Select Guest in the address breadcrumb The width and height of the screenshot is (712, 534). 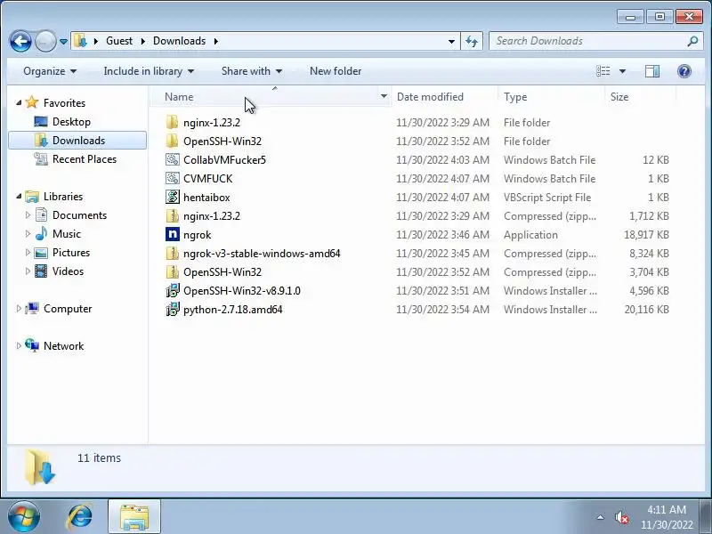point(119,41)
